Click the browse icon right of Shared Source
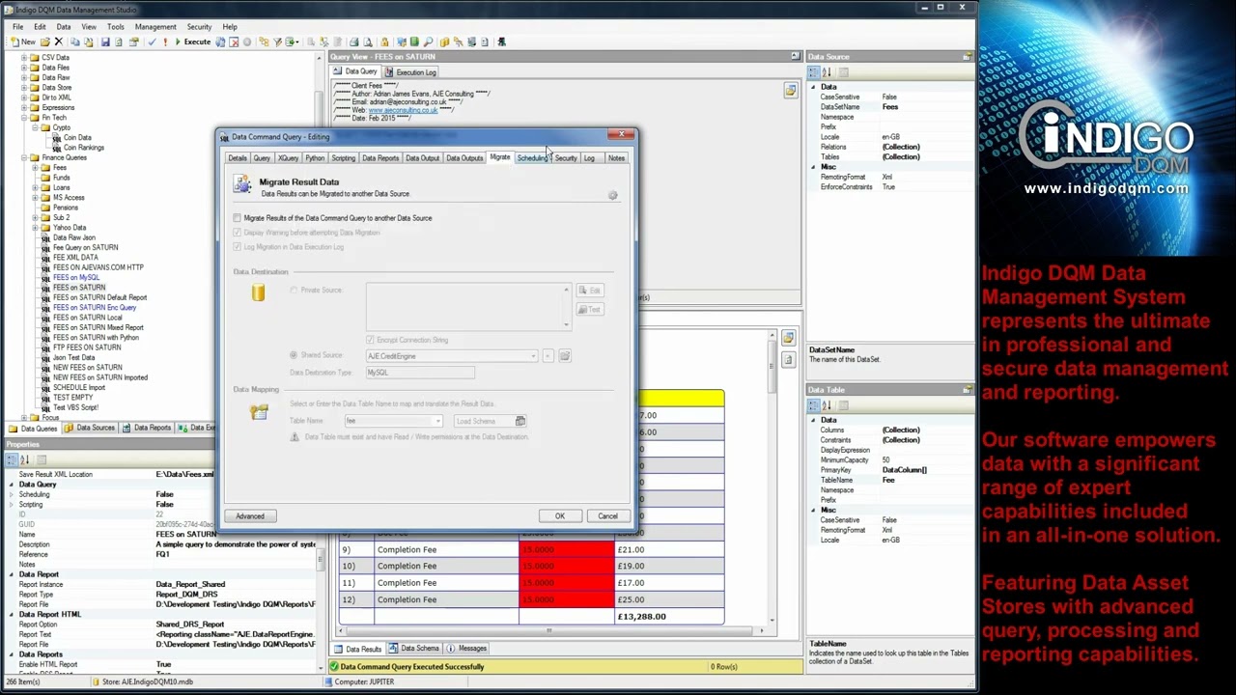Screen dimensions: 1236x695 (565, 356)
